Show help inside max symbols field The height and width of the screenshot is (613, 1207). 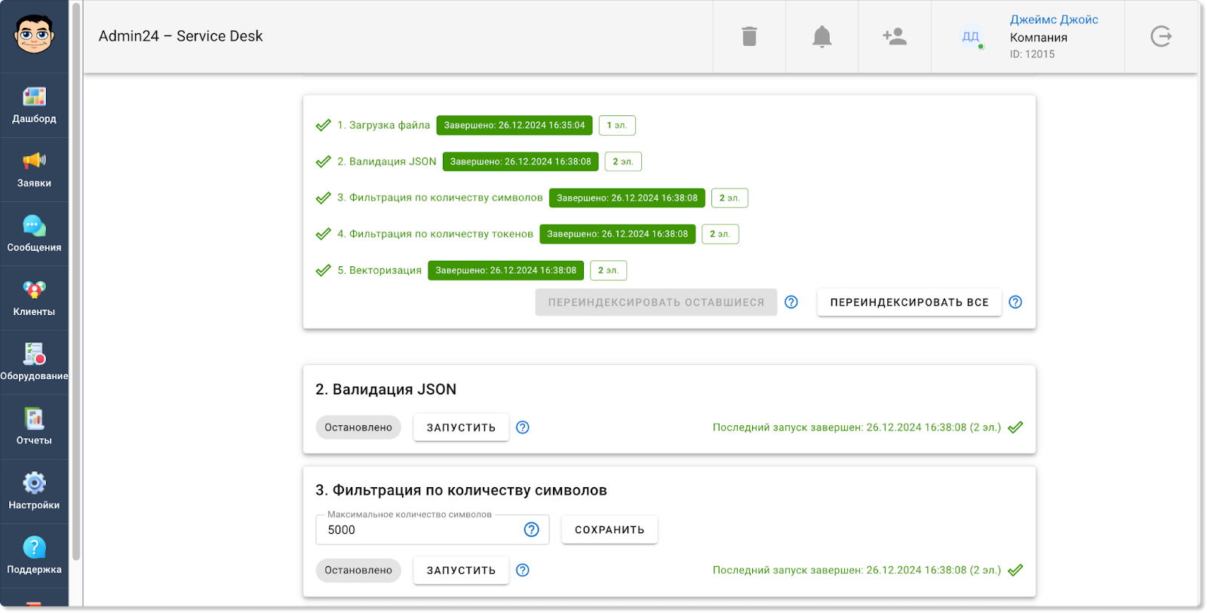(532, 530)
